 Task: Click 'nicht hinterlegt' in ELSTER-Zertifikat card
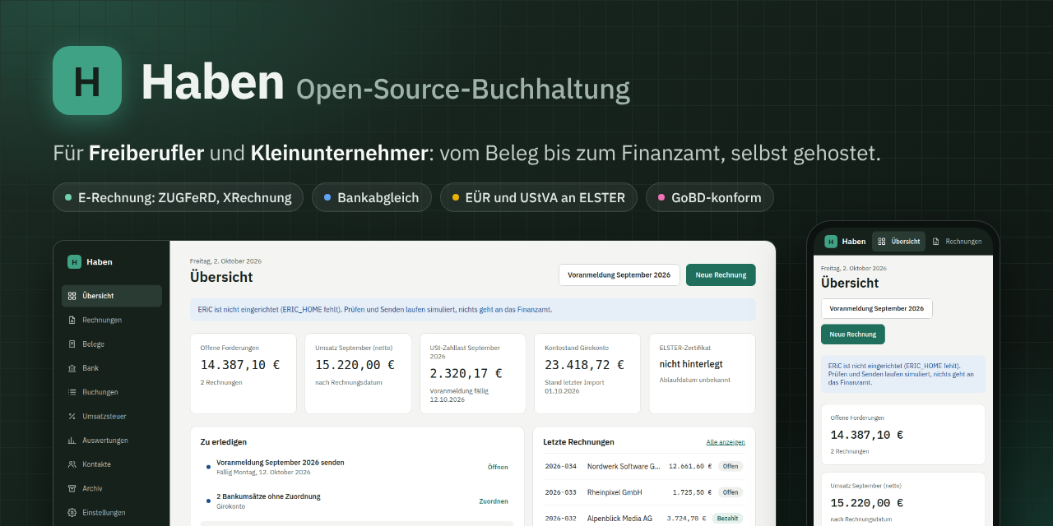point(691,364)
